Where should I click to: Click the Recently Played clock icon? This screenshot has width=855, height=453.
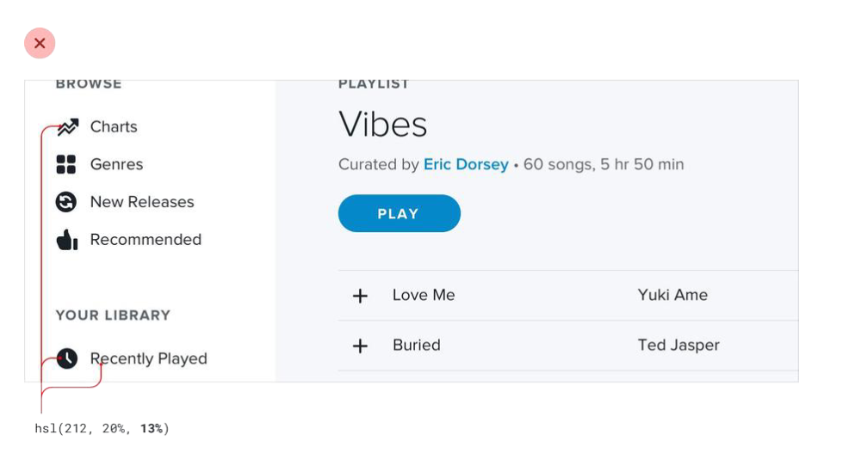point(67,358)
